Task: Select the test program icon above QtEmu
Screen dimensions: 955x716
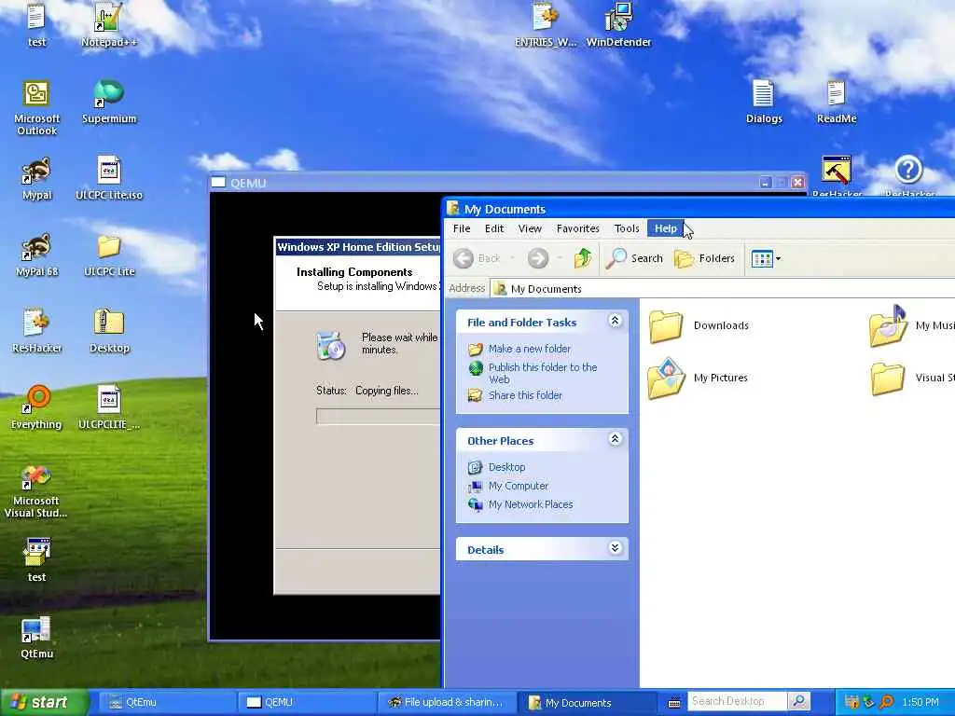Action: [x=36, y=560]
